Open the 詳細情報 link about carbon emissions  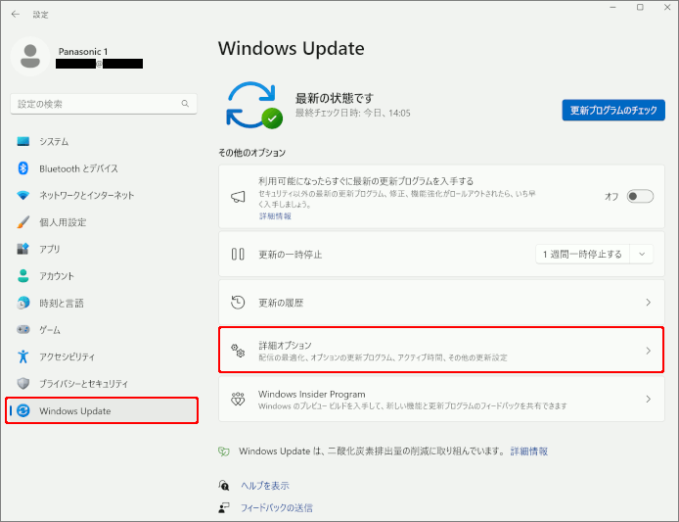point(528,451)
